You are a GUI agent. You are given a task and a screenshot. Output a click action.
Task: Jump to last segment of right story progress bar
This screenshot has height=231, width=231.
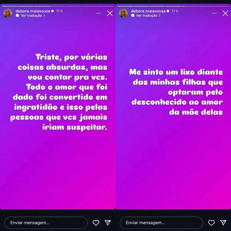[x=221, y=6]
